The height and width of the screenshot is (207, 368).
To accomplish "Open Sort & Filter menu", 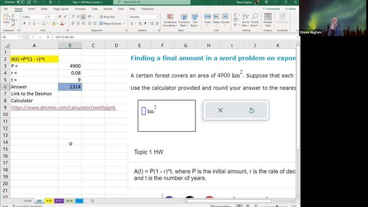I will click(246, 20).
